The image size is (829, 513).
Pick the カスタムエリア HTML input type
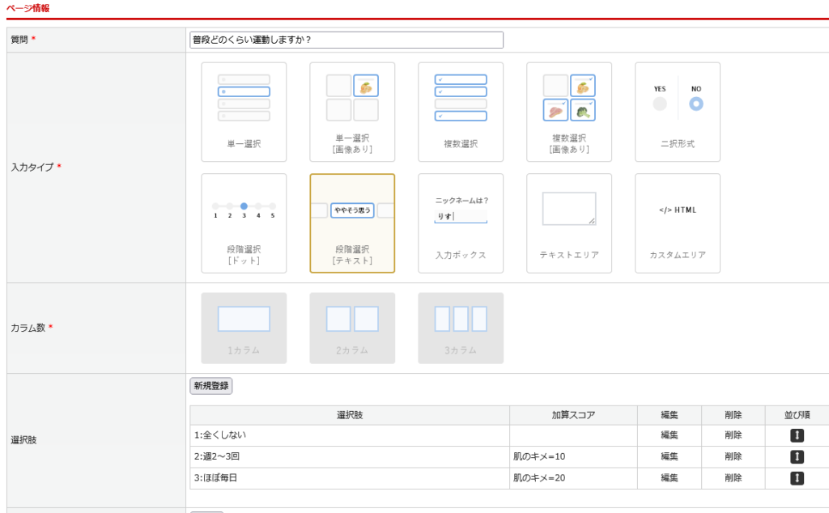(x=678, y=223)
